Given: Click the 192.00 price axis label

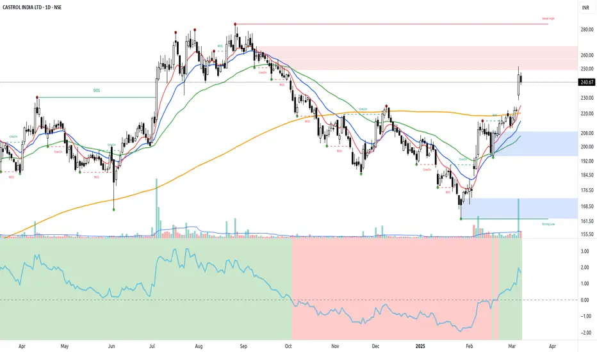Looking at the screenshot, I should tap(587, 161).
